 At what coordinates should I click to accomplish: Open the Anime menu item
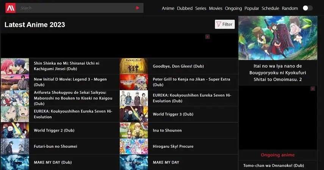coord(168,8)
